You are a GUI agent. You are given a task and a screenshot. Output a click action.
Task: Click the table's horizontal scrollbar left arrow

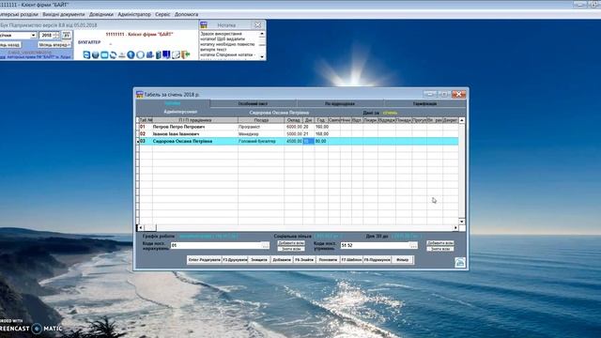point(141,227)
